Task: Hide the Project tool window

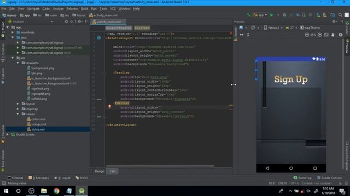Action: [x=86, y=22]
